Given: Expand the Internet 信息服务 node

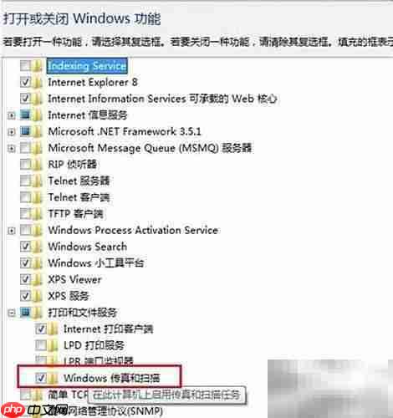Looking at the screenshot, I should (x=12, y=115).
